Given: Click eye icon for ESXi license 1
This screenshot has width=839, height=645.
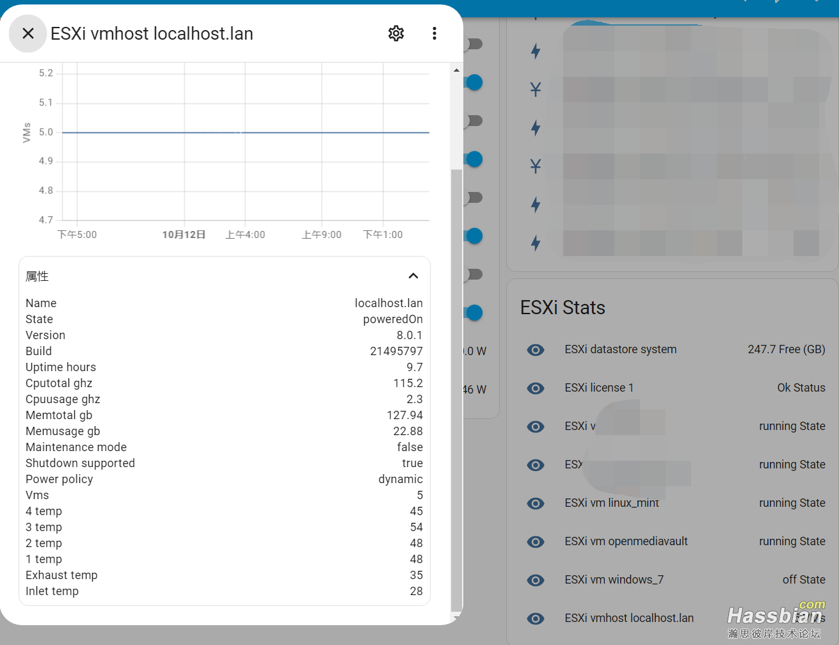Looking at the screenshot, I should point(536,388).
